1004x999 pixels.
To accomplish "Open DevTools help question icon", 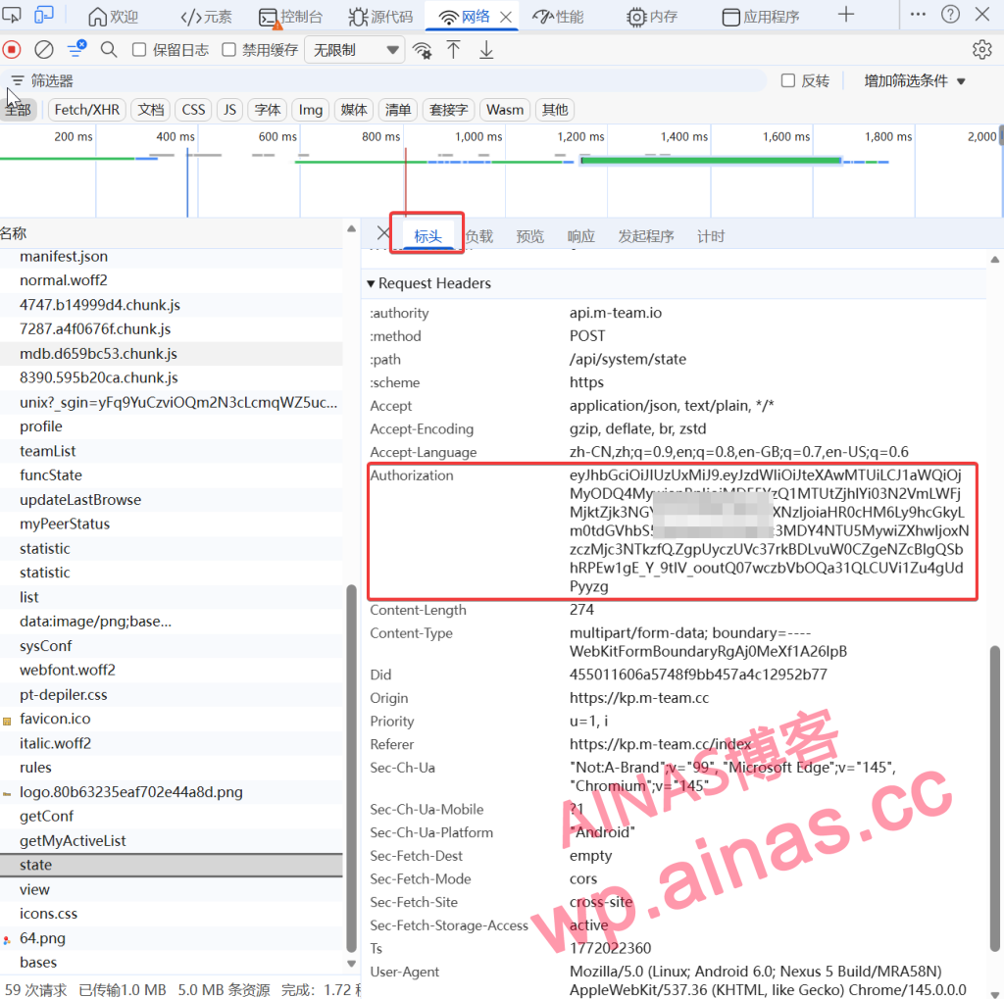I will pos(950,14).
